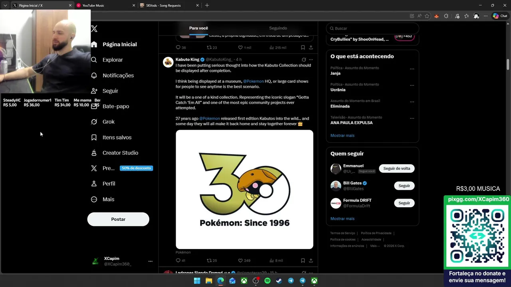Switch to the Seguindo timeline tab
The width and height of the screenshot is (511, 287).
coord(278,28)
